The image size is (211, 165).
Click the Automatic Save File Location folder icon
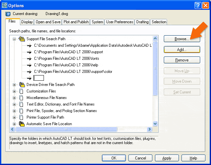coord(22,124)
